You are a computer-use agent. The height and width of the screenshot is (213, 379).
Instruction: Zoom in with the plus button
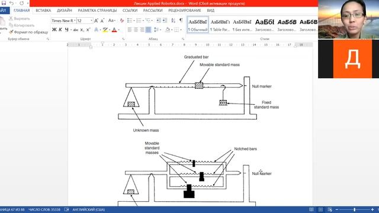pyautogui.click(x=372, y=209)
